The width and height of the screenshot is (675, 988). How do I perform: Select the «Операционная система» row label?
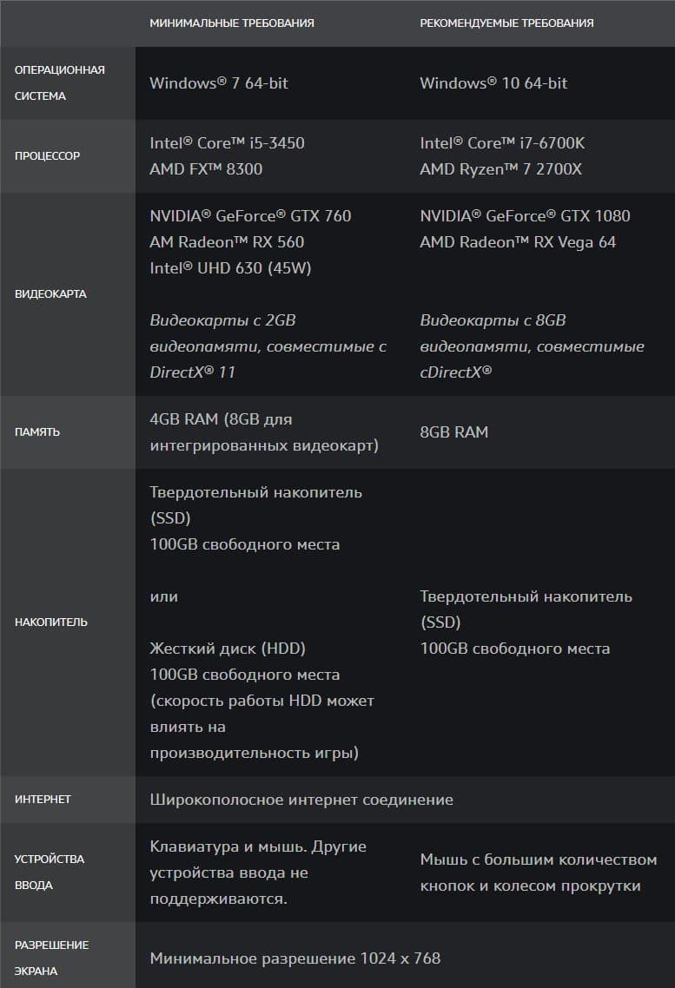[x=59, y=82]
